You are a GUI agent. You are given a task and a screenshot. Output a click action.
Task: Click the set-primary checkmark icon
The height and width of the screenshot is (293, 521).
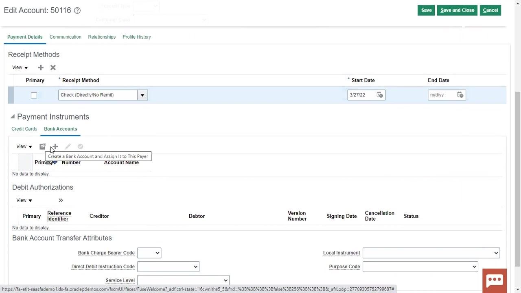pos(80,146)
